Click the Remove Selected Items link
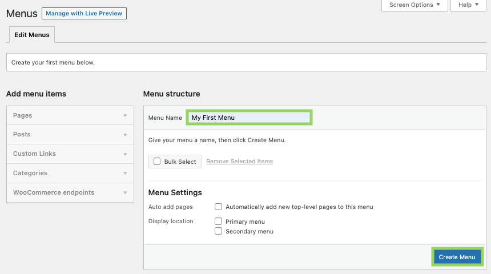This screenshot has width=491, height=274. (239, 162)
